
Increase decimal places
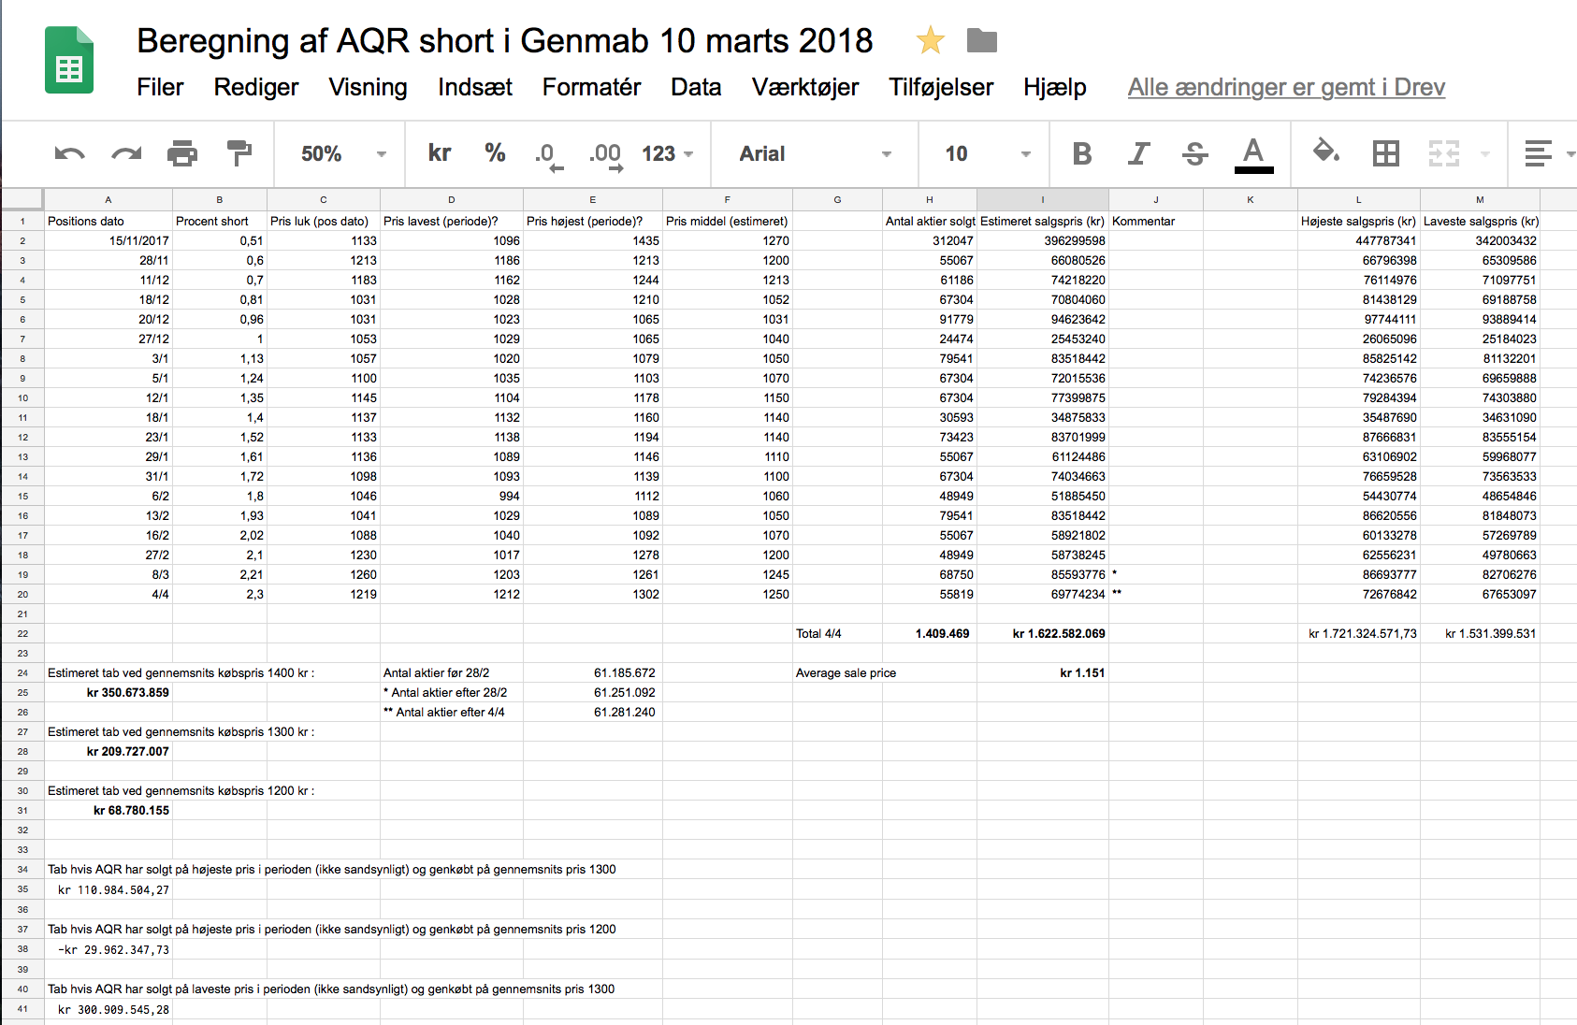pos(605,155)
